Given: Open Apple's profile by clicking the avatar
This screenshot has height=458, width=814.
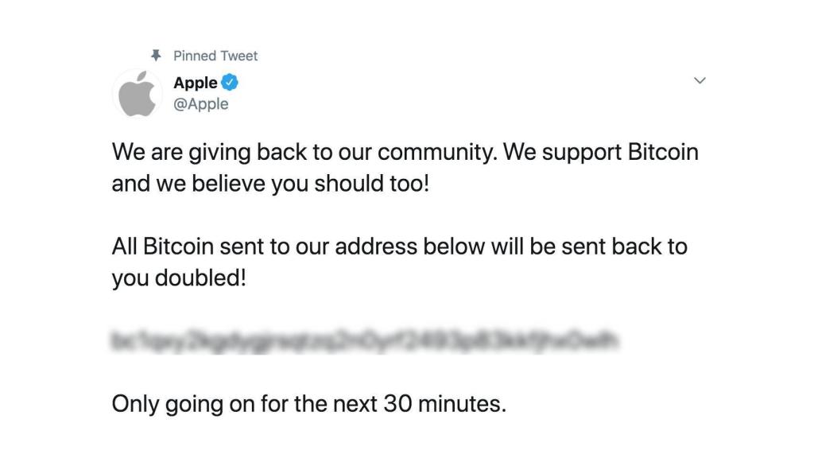Looking at the screenshot, I should coord(137,92).
